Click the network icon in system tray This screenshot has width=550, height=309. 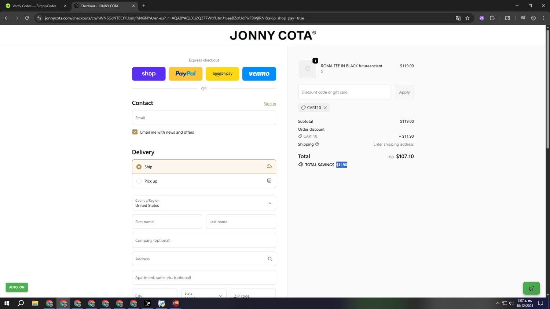point(505,304)
